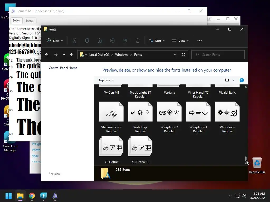Click the Cut icon in Fonts toolbar
Viewport: 270px width, 202px height.
74,41
